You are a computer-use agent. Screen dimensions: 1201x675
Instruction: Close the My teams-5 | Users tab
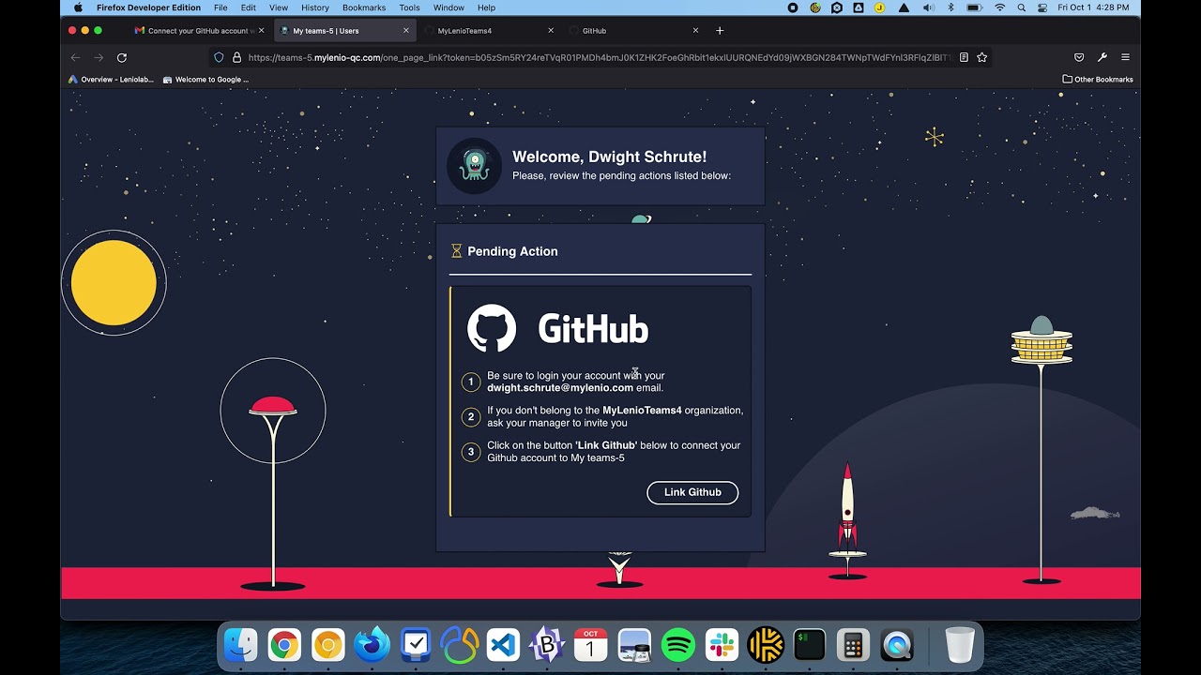click(406, 30)
